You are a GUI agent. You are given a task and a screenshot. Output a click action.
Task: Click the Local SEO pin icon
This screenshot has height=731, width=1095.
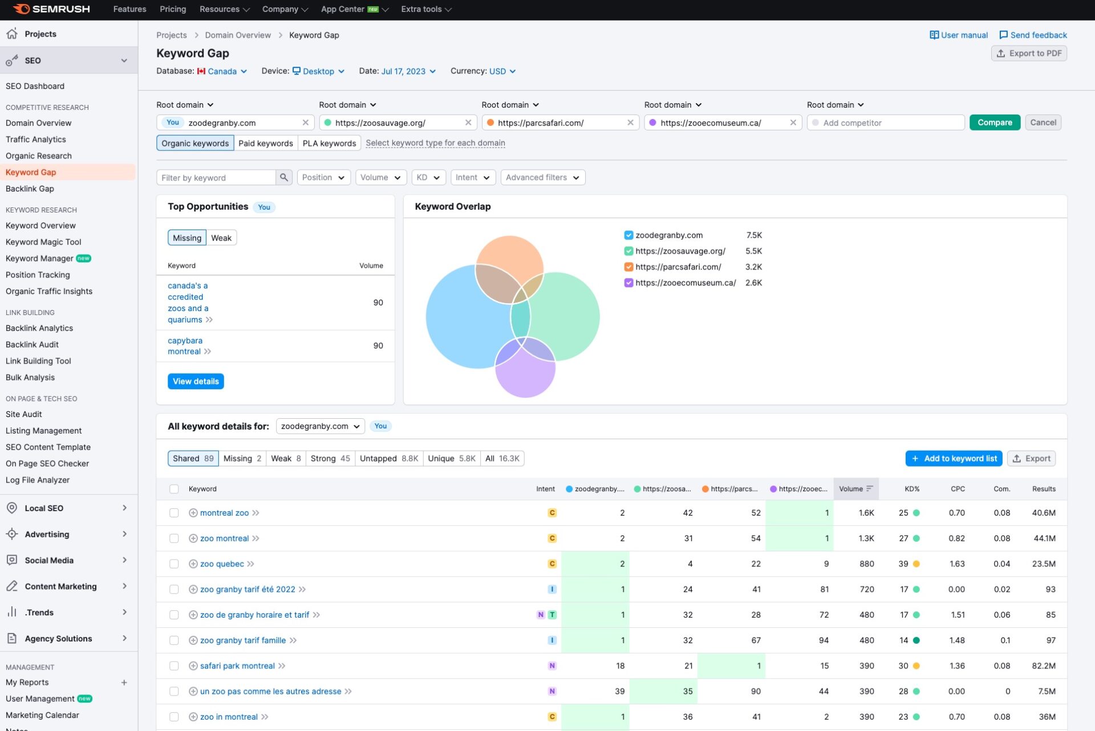coord(12,508)
